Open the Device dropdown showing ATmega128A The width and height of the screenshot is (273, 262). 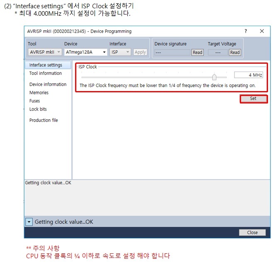click(85, 52)
